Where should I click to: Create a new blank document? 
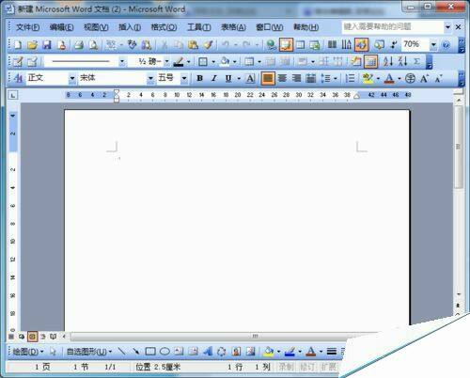click(x=18, y=45)
